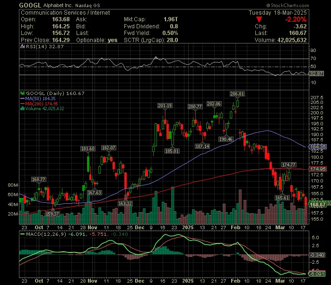Image resolution: width=331 pixels, height=285 pixels.
Task: Click the 174.95 MA(200) axis tag
Action: [317, 169]
